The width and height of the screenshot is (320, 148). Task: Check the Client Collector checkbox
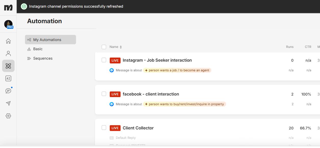tap(104, 128)
